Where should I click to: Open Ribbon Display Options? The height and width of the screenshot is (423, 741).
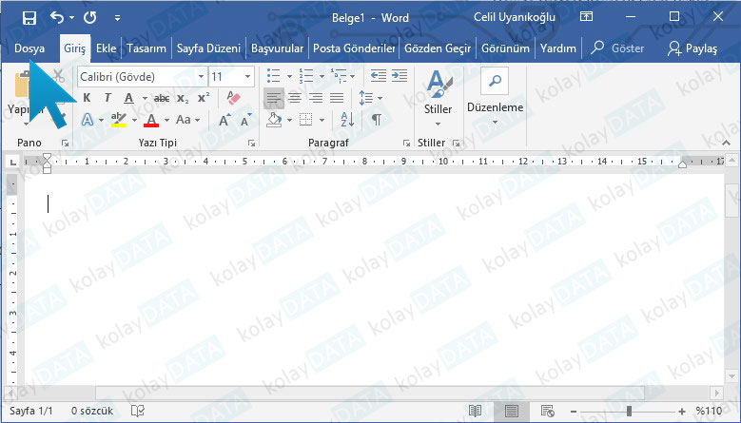point(586,17)
